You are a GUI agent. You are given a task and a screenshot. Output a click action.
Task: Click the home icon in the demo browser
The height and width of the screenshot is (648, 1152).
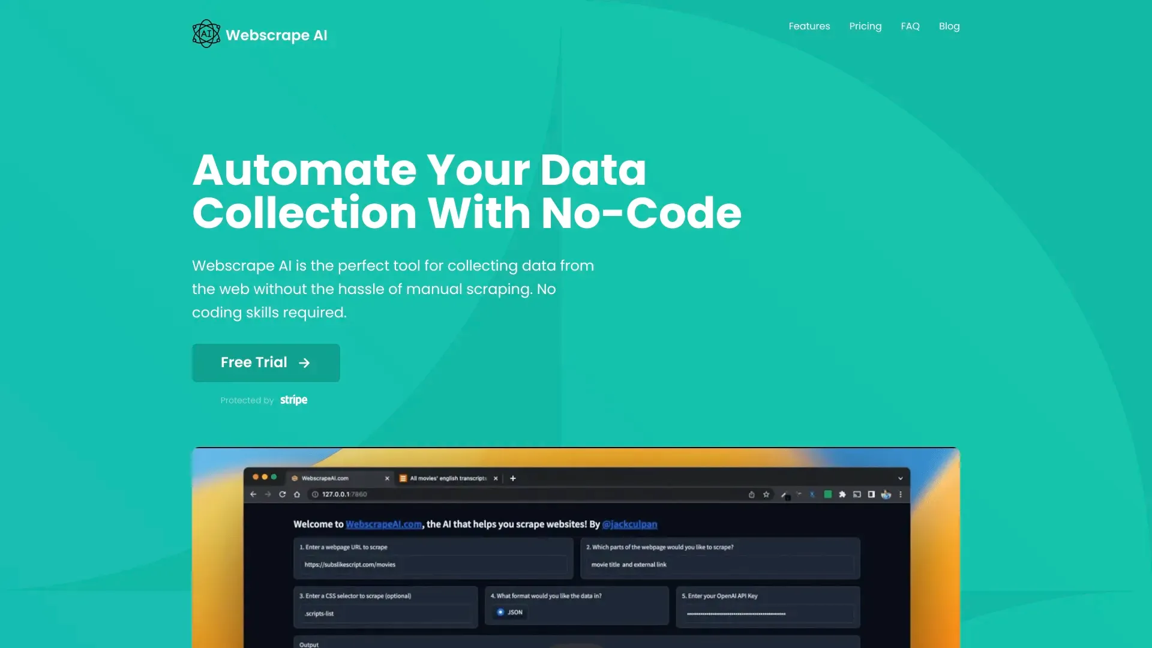296,494
